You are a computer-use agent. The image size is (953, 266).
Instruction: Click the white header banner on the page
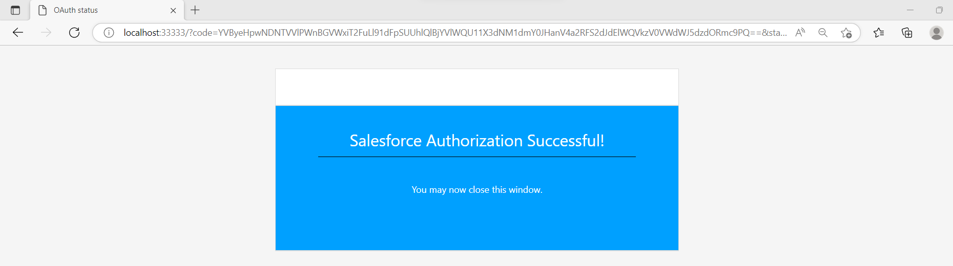click(476, 87)
